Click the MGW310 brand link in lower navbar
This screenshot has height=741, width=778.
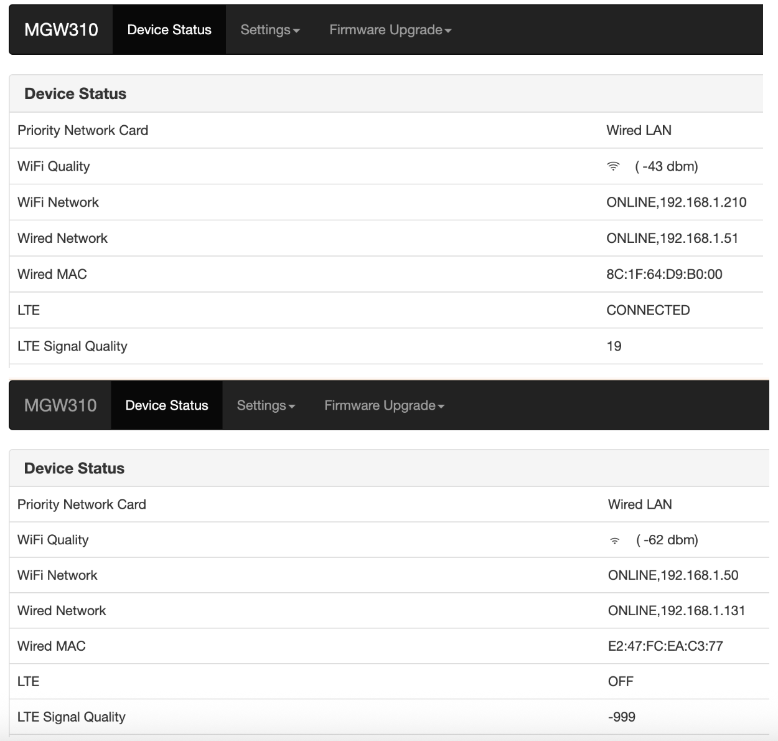(60, 405)
